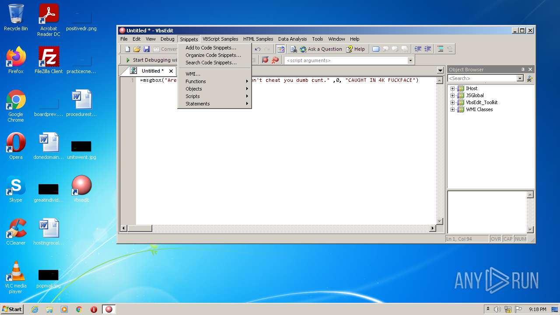This screenshot has width=560, height=315.
Task: Click the blue rectangle comment icon
Action: click(x=376, y=49)
